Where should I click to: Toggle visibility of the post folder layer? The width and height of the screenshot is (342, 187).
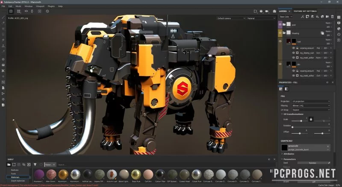280,25
